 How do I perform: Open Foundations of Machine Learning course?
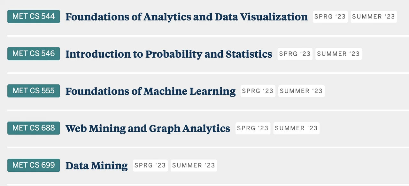tap(150, 91)
